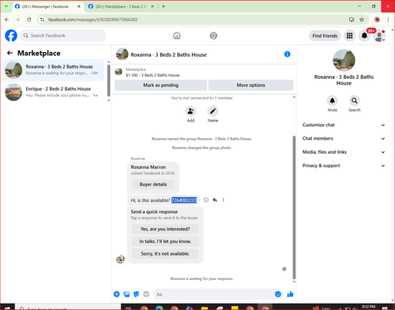Go back using Marketplace back arrow
The width and height of the screenshot is (395, 310).
click(9, 53)
